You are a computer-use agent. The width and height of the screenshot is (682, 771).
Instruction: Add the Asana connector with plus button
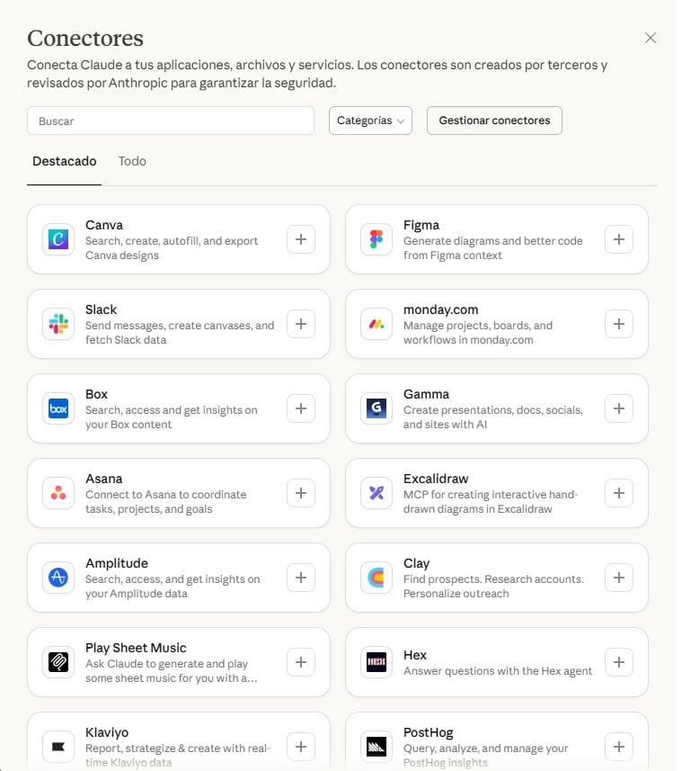tap(301, 493)
